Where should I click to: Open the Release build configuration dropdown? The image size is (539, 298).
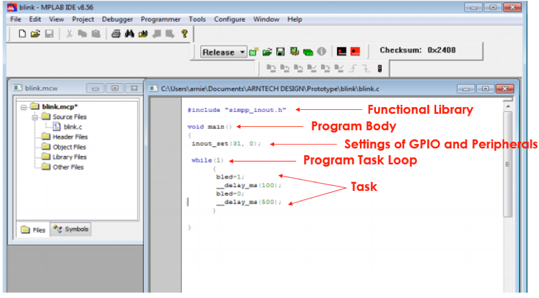243,52
